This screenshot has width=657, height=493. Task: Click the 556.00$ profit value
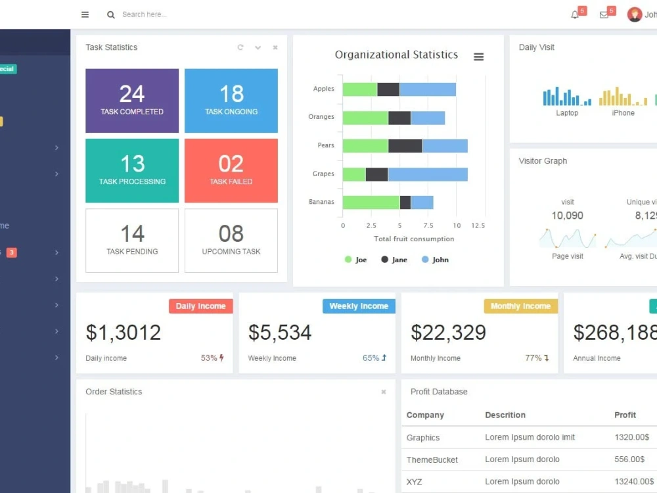[629, 459]
